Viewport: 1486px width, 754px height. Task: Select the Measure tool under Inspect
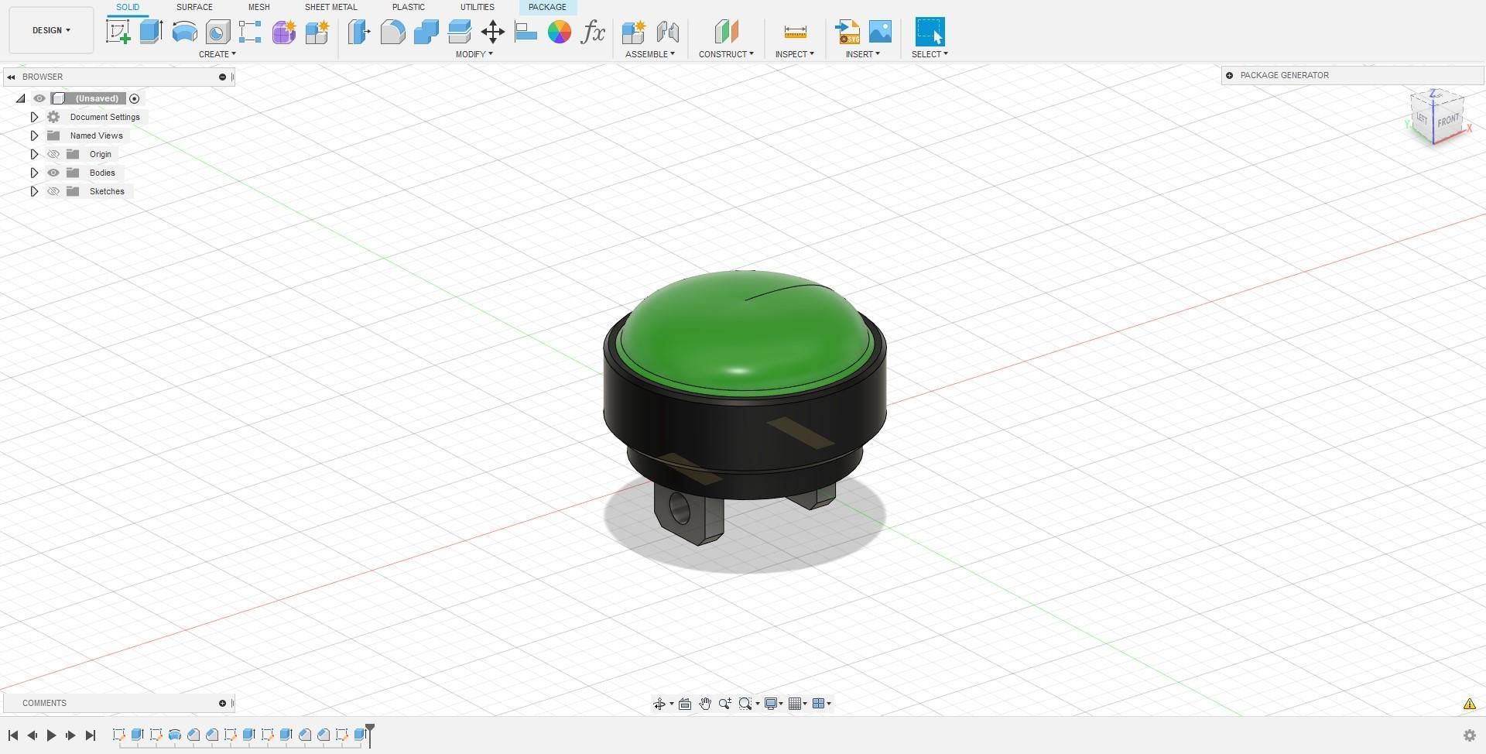pos(794,32)
